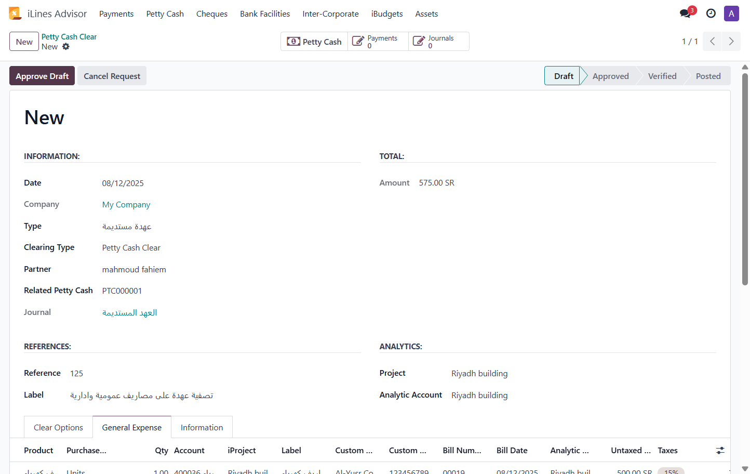Click the Analytic Account field Riyadh building
The image size is (750, 474).
point(479,396)
